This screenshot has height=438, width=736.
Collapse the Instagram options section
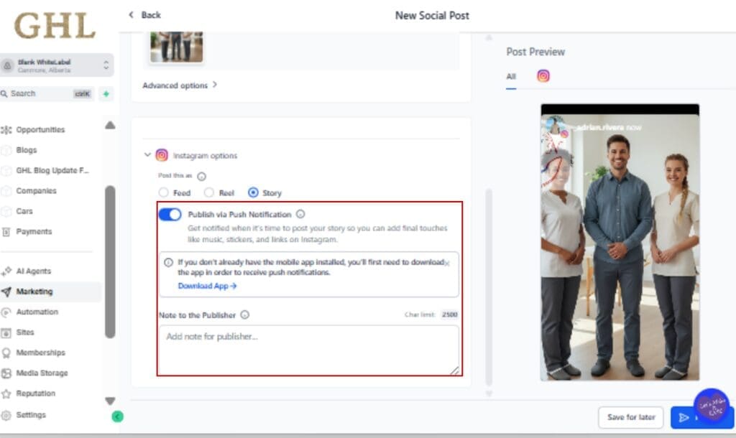click(147, 155)
